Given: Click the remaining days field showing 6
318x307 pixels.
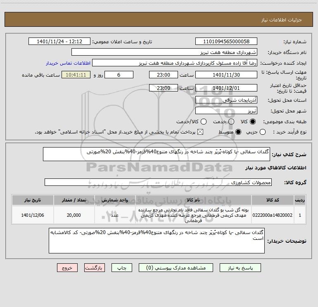Looking at the screenshot, I should [119, 75].
